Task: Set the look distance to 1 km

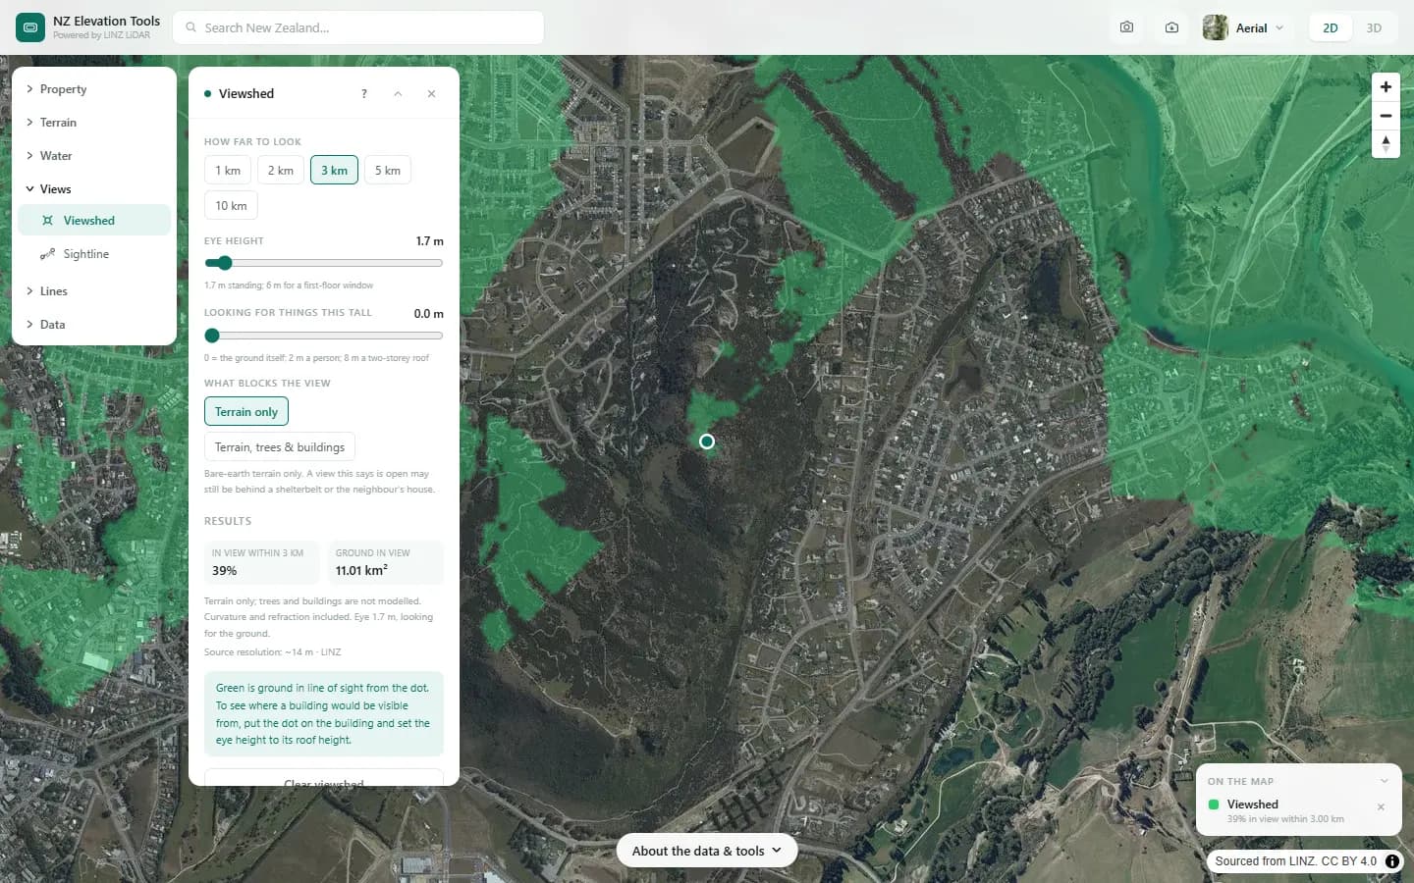Action: tap(228, 171)
